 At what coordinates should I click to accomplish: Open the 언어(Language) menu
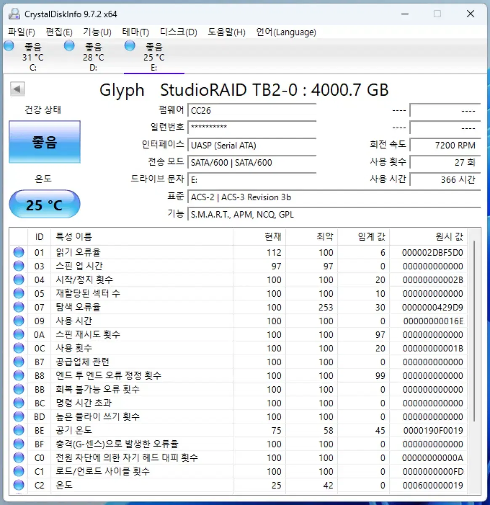[x=286, y=32]
